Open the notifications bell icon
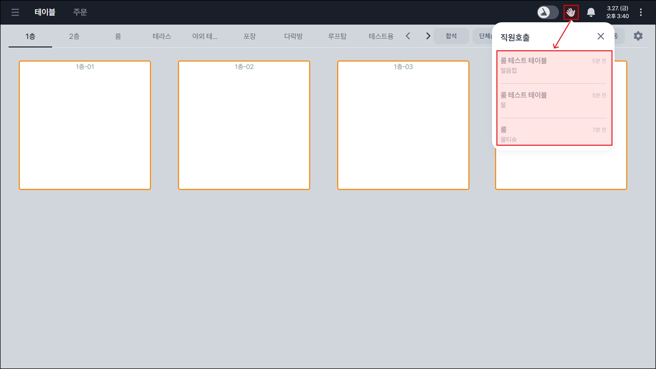The width and height of the screenshot is (656, 369). point(591,12)
